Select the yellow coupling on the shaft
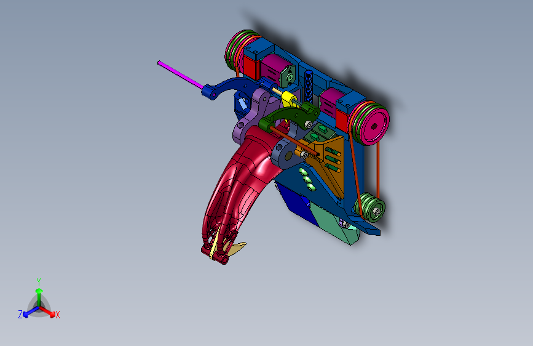Viewport: 533px width, 346px height. (x=288, y=99)
